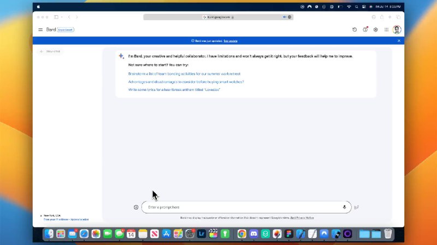Open Bard activity history icon
437x245 pixels.
(x=355, y=29)
